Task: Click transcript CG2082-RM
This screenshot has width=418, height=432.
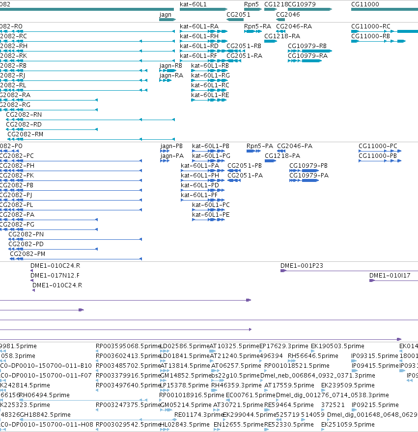Action: 91,139
